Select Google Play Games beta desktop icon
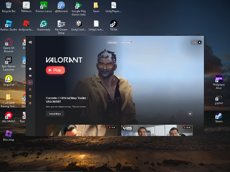The width and height of the screenshot is (230, 172). (x=79, y=9)
